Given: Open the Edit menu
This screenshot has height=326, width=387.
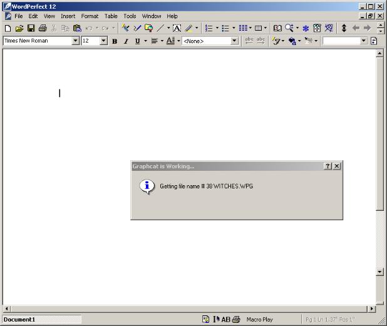Looking at the screenshot, I should click(x=33, y=16).
